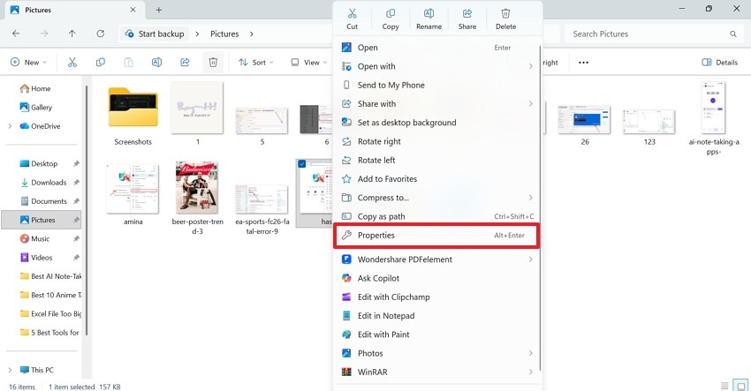Click the Copy icon in context menu

391,13
